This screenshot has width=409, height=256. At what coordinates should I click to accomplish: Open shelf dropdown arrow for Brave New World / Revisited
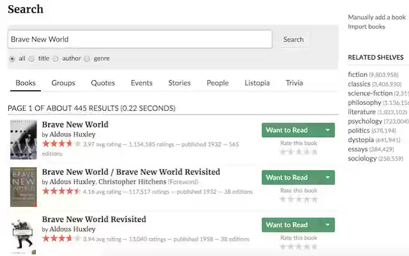[328, 177]
